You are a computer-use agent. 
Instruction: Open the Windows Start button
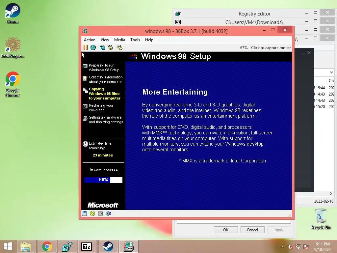(x=8, y=246)
